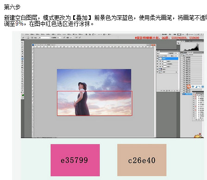The image size is (207, 180).
Task: Click the new adjustment layer icon
Action: 169,90
